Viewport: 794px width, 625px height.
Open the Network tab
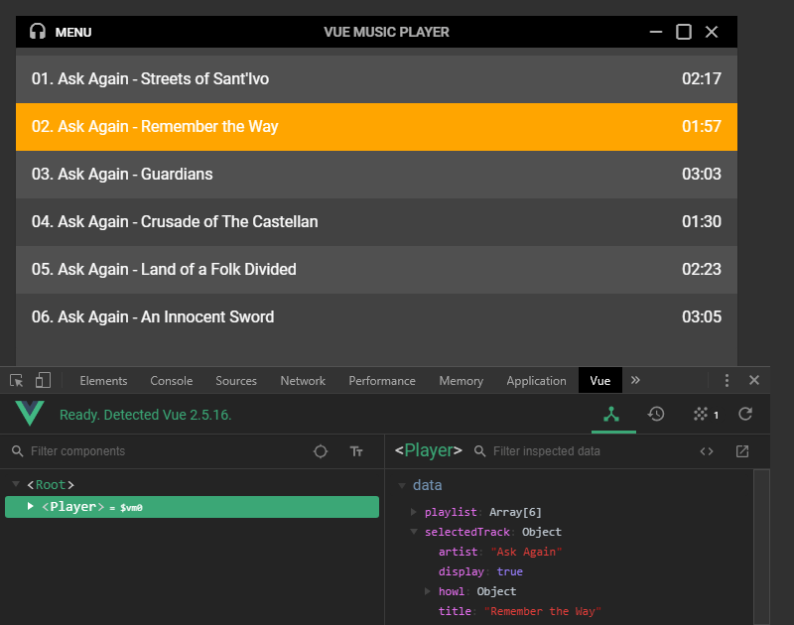tap(303, 381)
